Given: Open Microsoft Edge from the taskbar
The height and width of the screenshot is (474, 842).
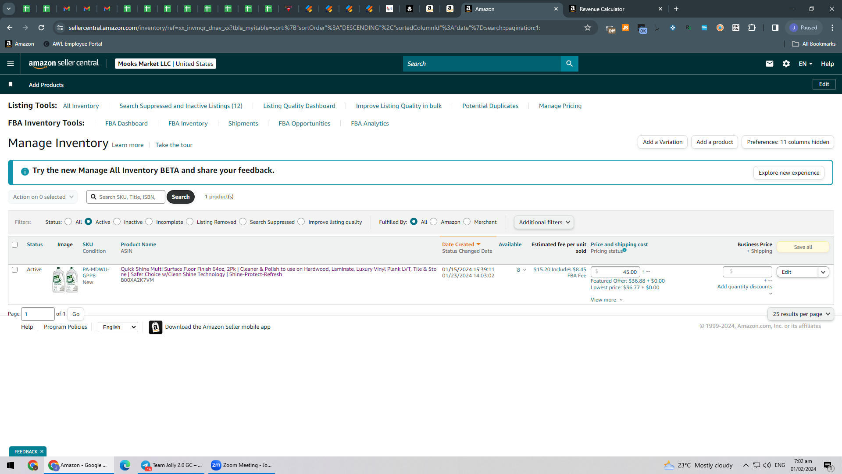Looking at the screenshot, I should click(125, 465).
